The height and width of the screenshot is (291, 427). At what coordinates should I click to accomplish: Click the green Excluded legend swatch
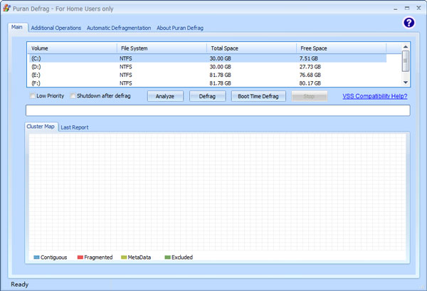click(167, 258)
